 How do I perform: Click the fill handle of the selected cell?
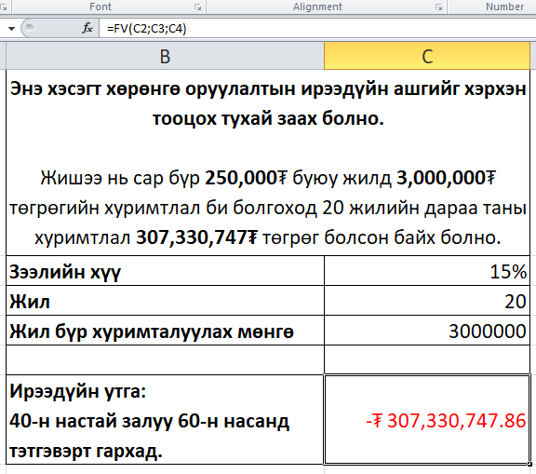coord(529,464)
